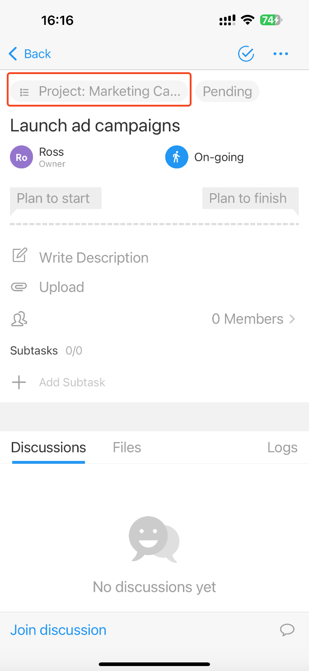Change the Pending status tag
Image resolution: width=309 pixels, height=671 pixels.
tap(227, 91)
